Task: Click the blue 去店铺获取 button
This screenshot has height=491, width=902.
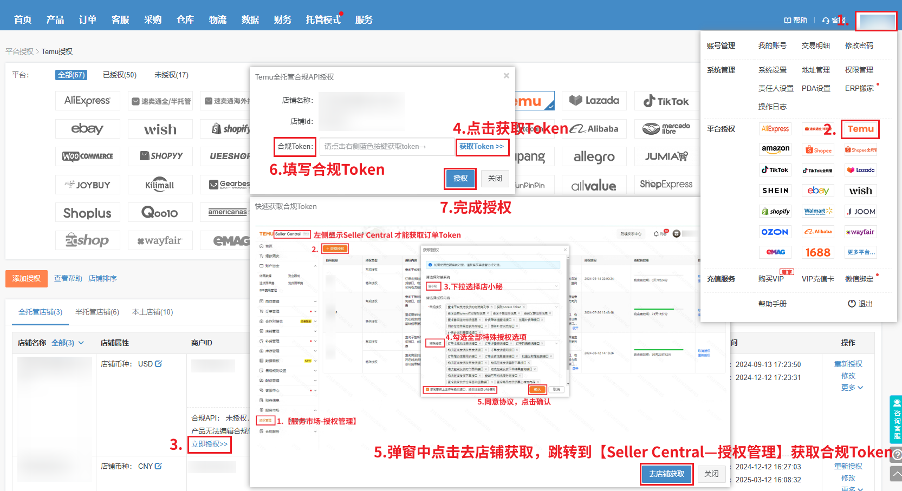Action: (x=667, y=474)
